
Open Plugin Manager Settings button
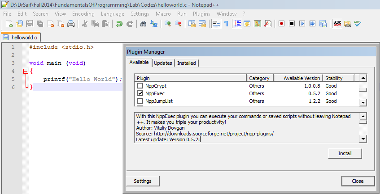click(x=143, y=181)
